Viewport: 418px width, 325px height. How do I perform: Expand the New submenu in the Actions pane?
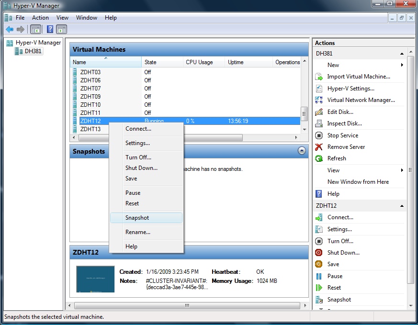click(x=334, y=65)
